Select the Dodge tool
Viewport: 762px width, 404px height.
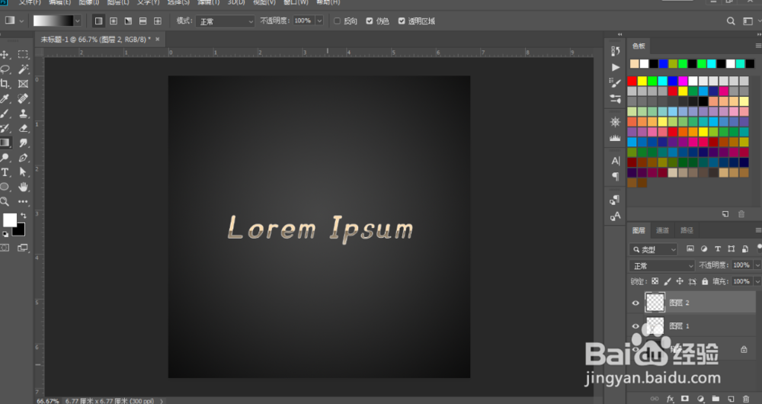tap(5, 158)
